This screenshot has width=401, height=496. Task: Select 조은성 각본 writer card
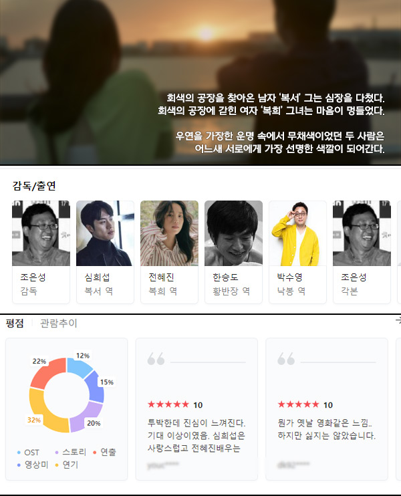coord(362,252)
